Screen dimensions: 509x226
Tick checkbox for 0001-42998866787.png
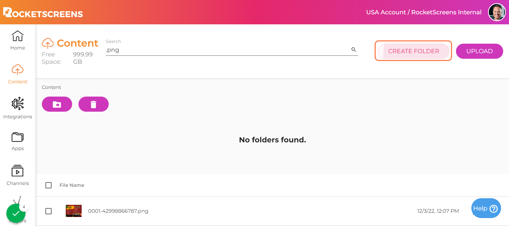point(49,211)
